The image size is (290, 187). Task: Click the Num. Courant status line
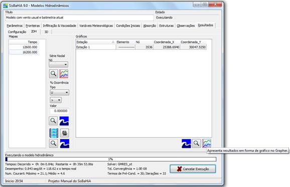[x=35, y=173]
